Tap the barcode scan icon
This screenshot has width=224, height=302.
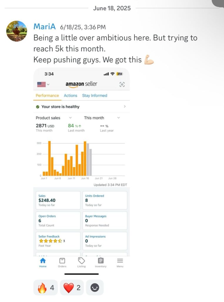(122, 84)
